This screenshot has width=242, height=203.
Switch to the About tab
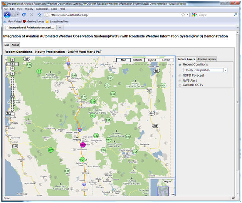(15, 45)
